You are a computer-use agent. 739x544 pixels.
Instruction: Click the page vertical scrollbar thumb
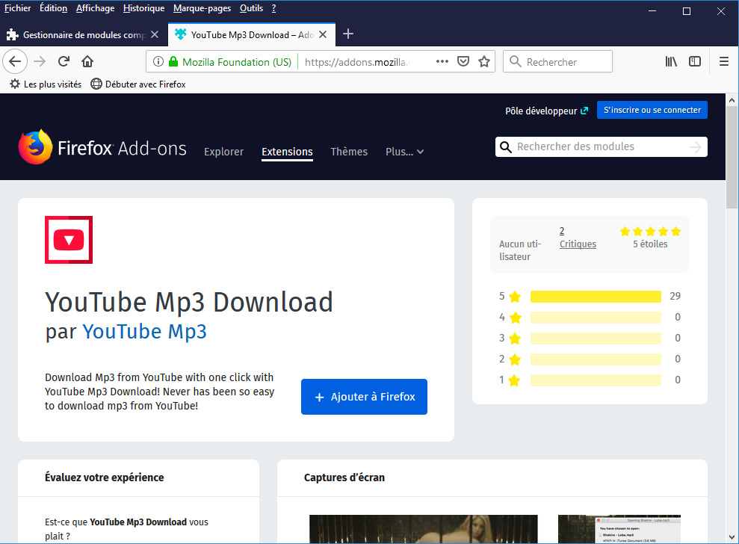pyautogui.click(x=732, y=158)
